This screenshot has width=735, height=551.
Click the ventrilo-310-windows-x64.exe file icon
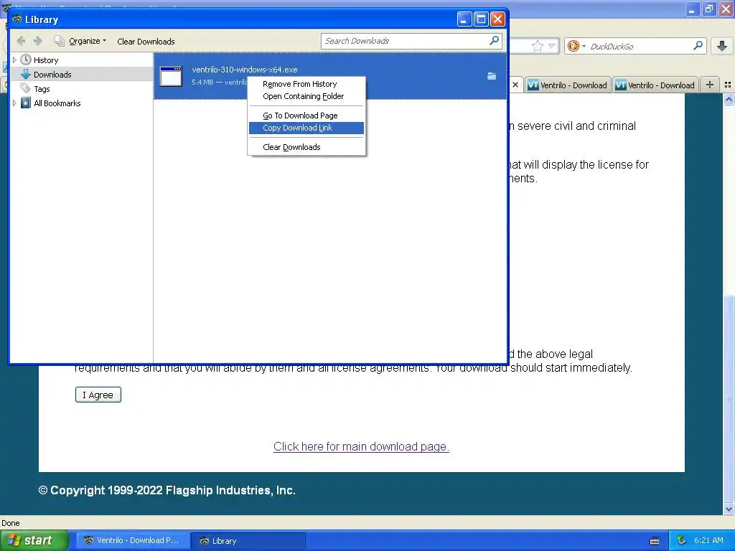[171, 76]
